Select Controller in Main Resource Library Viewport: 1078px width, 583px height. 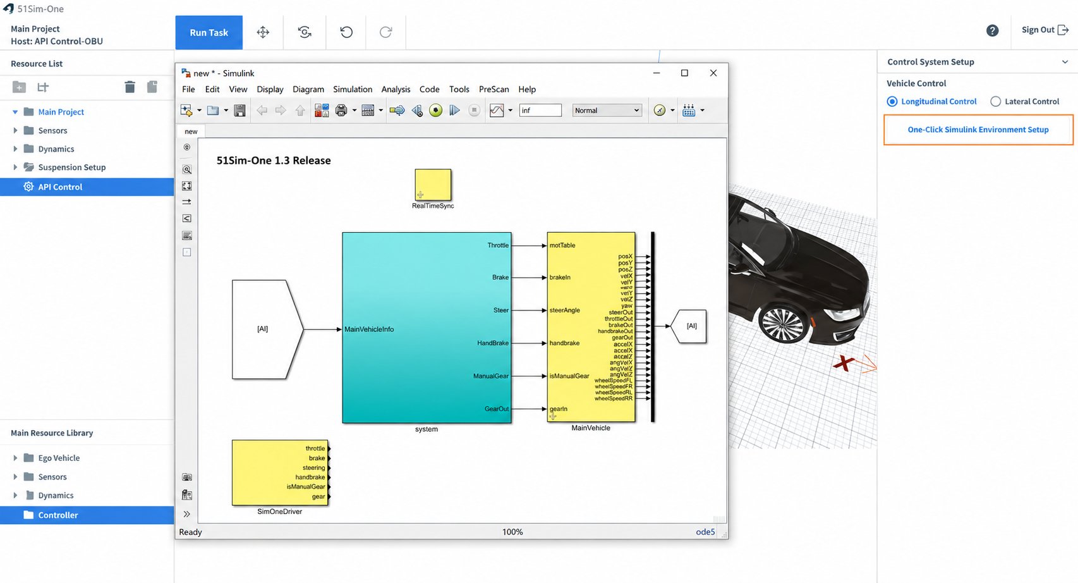tap(87, 515)
